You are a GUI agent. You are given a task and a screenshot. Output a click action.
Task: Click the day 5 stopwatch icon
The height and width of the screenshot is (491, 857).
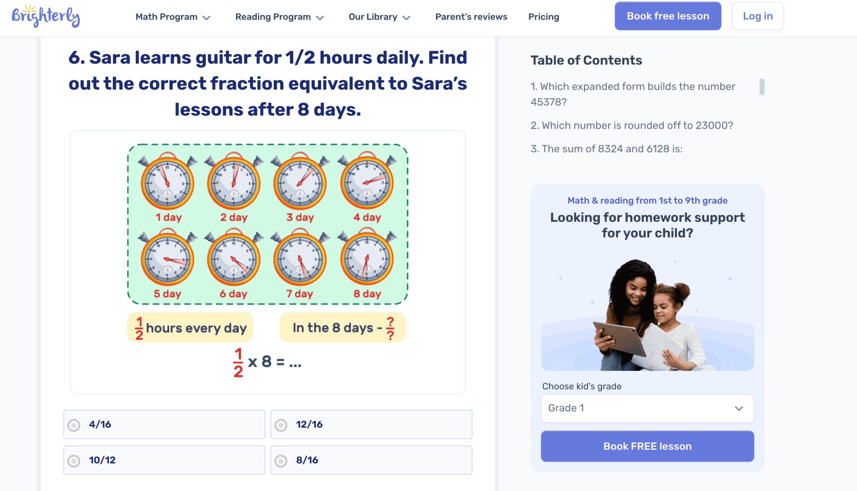167,259
